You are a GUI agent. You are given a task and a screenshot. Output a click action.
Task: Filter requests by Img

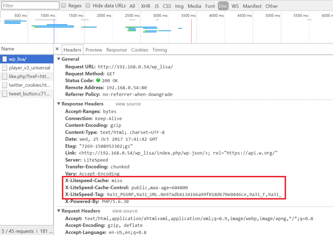click(179, 6)
